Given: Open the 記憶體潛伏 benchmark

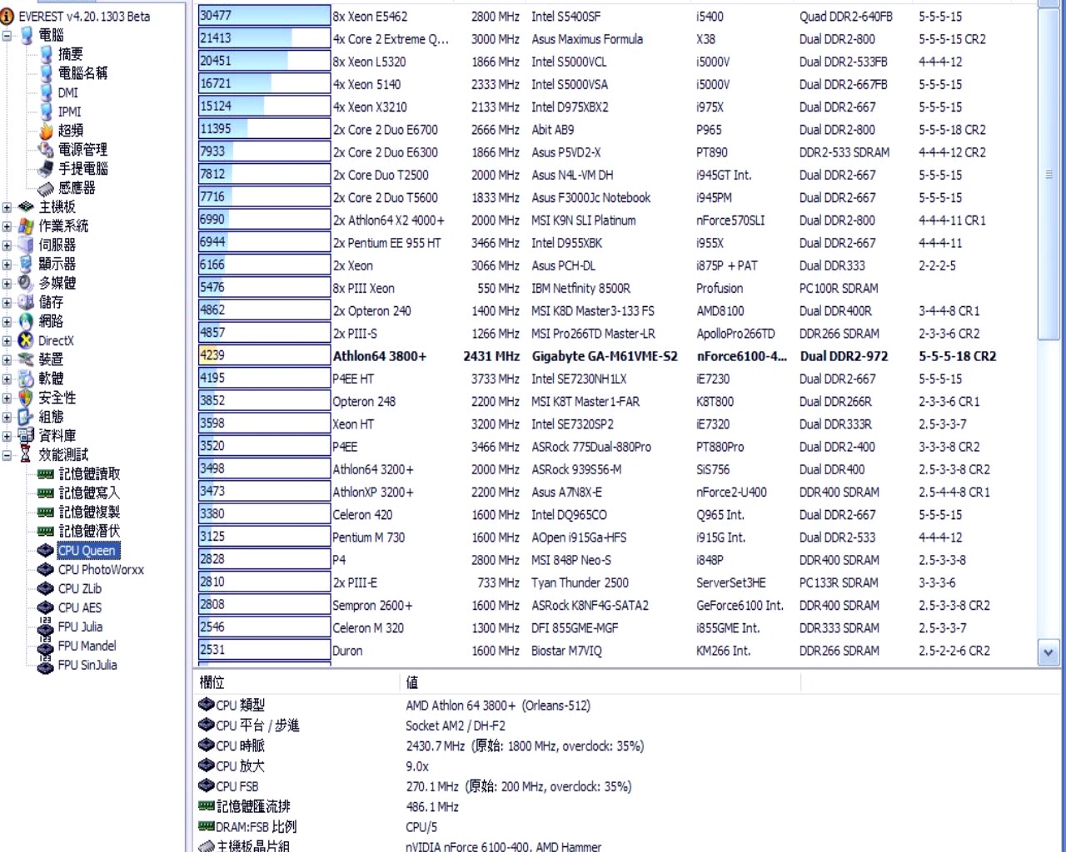Looking at the screenshot, I should (89, 531).
